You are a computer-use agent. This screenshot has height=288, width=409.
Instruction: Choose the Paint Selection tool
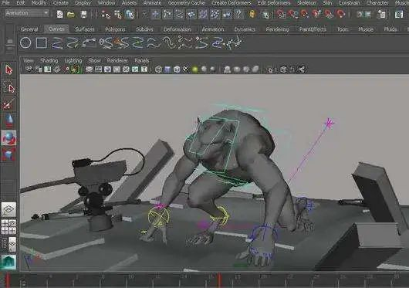tap(8, 104)
